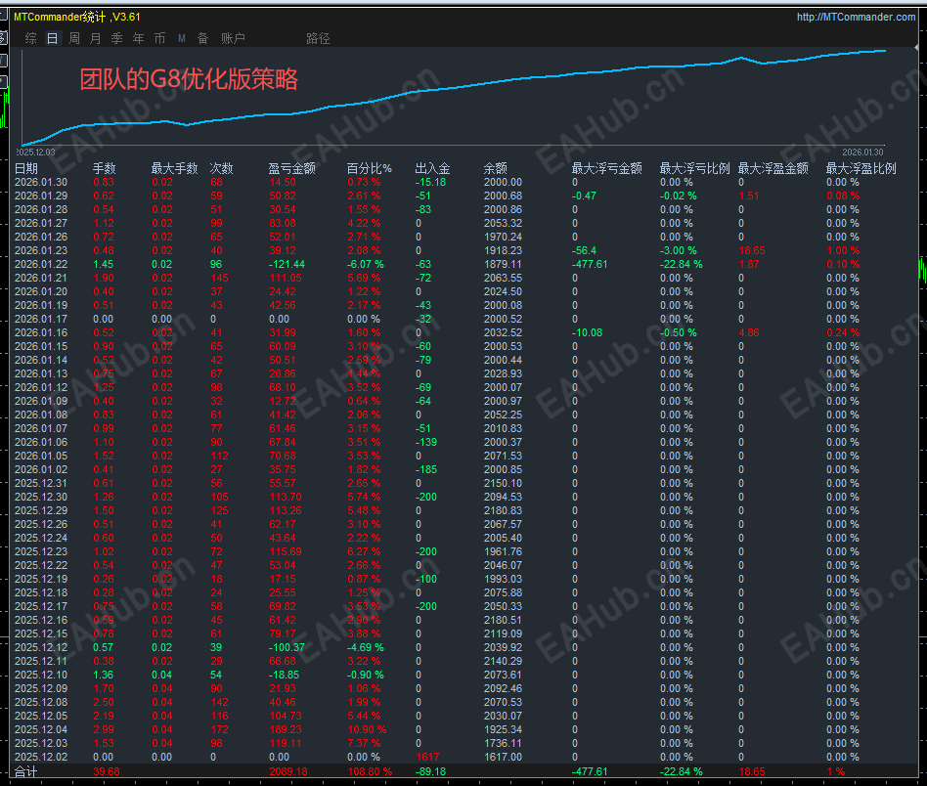Click the 39.68 total lots value
The height and width of the screenshot is (786, 927).
pos(107,771)
